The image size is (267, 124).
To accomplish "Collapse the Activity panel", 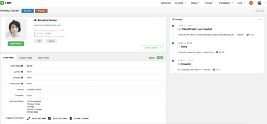I will [260, 20].
